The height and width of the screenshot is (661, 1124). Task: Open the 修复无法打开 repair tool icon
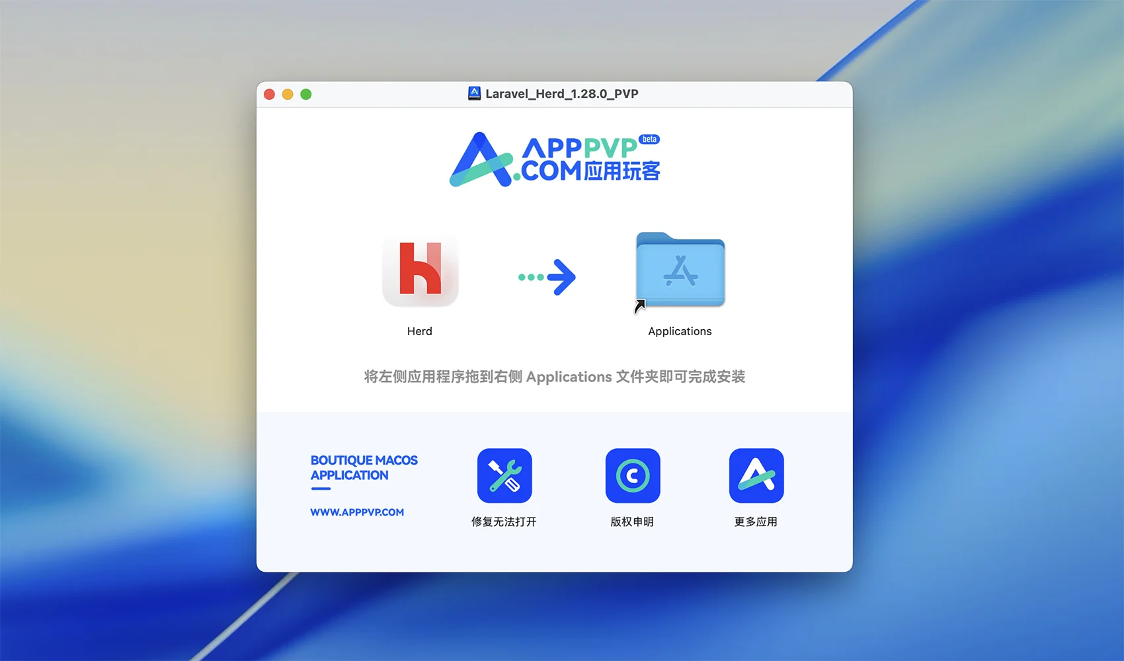504,475
